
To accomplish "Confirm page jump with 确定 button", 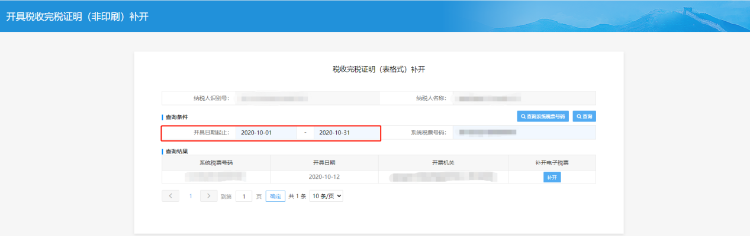I will [x=275, y=196].
